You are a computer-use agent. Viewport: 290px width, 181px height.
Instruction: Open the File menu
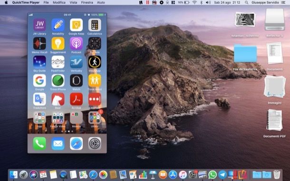pyautogui.click(x=46, y=2)
